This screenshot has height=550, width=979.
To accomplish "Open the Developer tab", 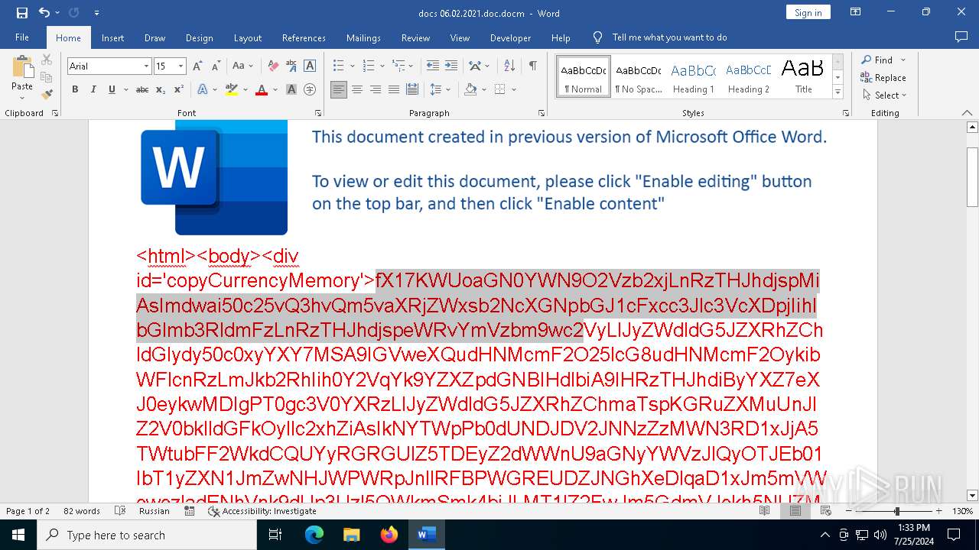I will point(510,37).
